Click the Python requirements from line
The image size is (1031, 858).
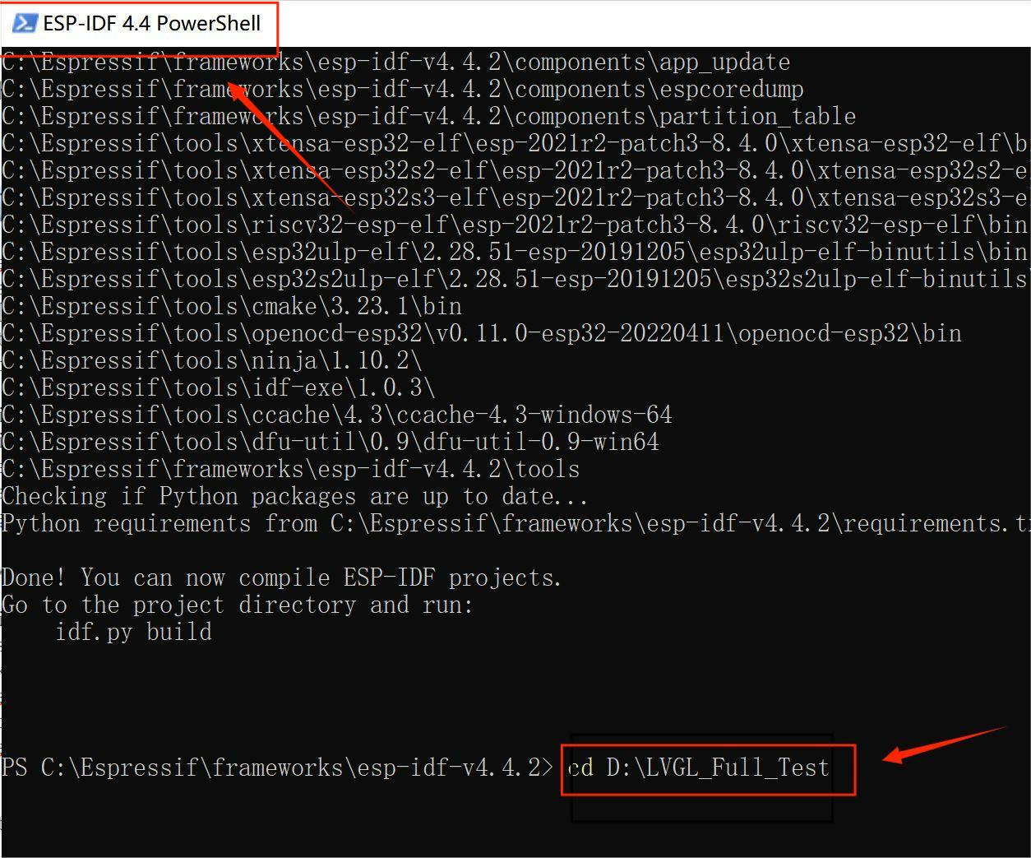point(515,523)
